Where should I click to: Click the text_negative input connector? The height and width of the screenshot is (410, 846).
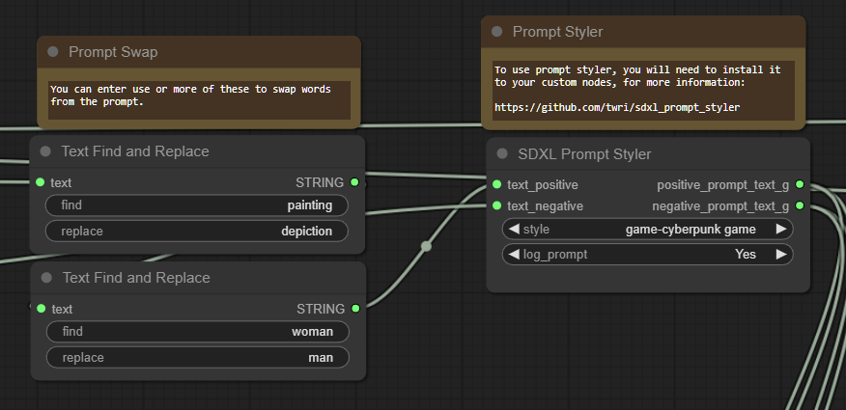pyautogui.click(x=496, y=205)
